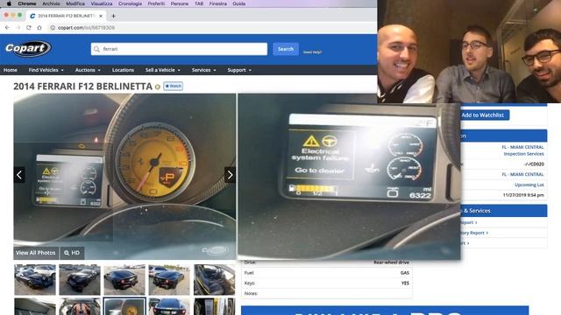Go to the Home nav item
The width and height of the screenshot is (561, 315).
point(11,70)
